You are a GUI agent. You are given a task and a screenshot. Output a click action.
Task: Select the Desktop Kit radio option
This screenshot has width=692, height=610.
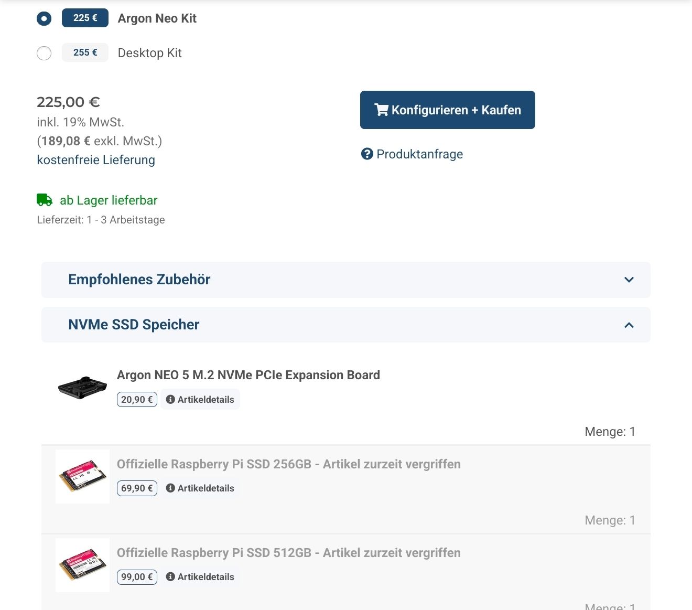(x=44, y=53)
